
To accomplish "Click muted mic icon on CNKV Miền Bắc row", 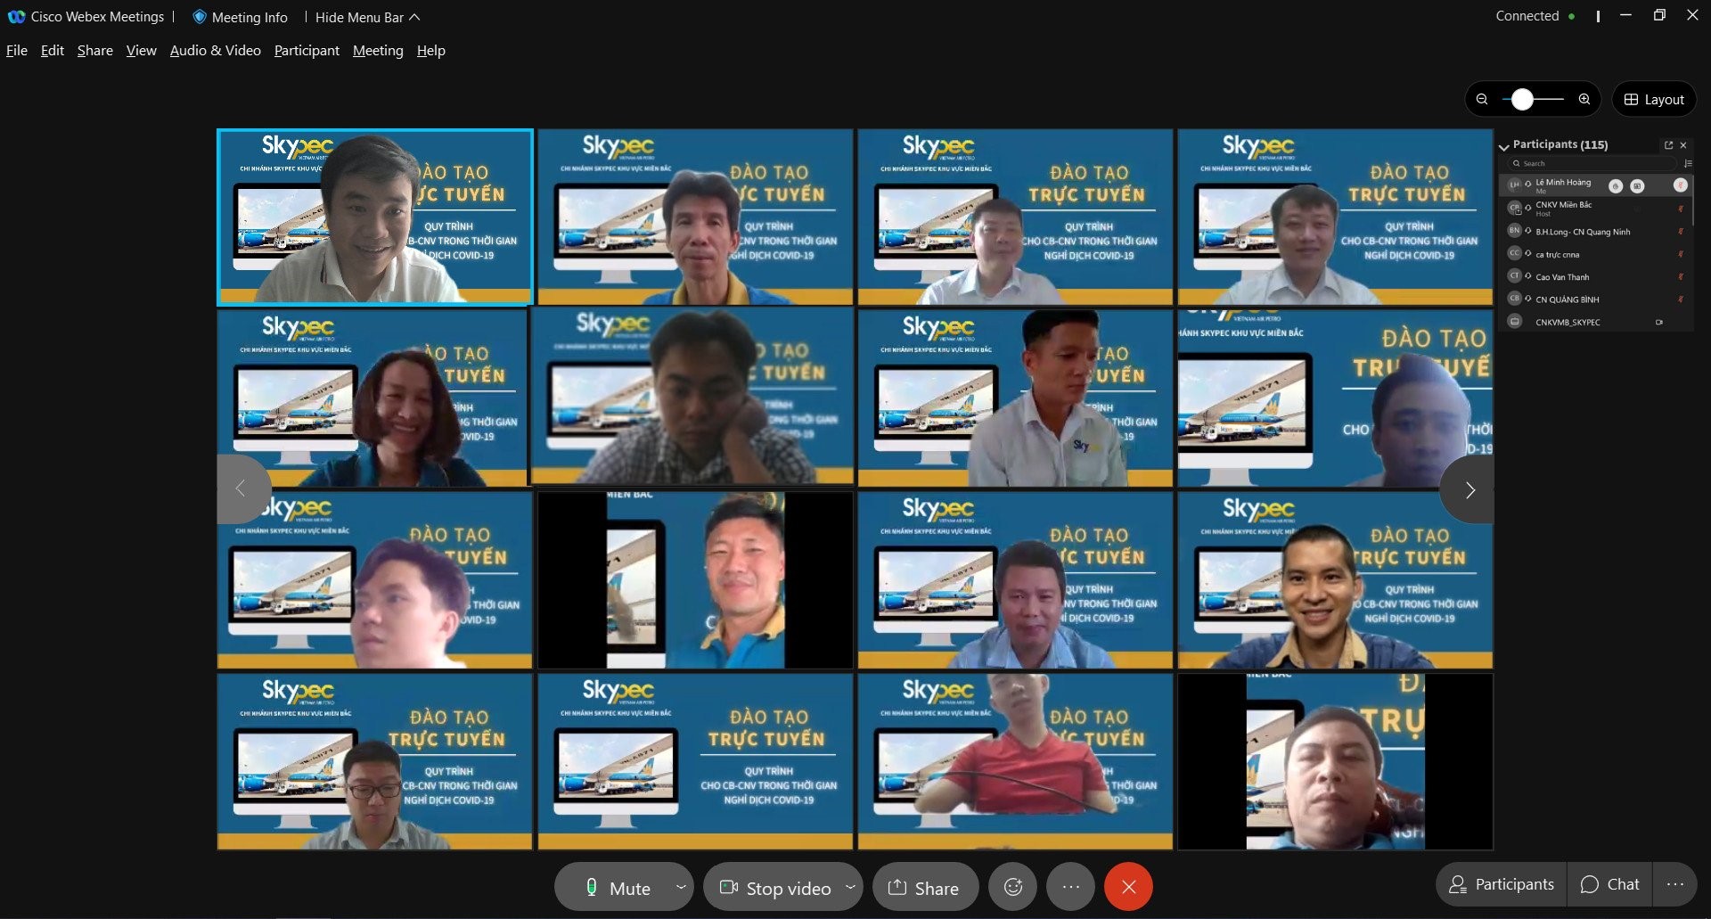I will point(1682,209).
